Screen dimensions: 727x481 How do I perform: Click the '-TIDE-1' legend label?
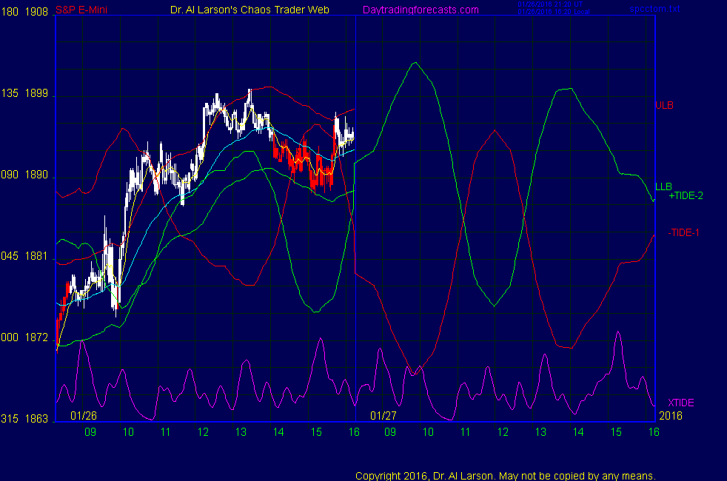click(x=683, y=232)
